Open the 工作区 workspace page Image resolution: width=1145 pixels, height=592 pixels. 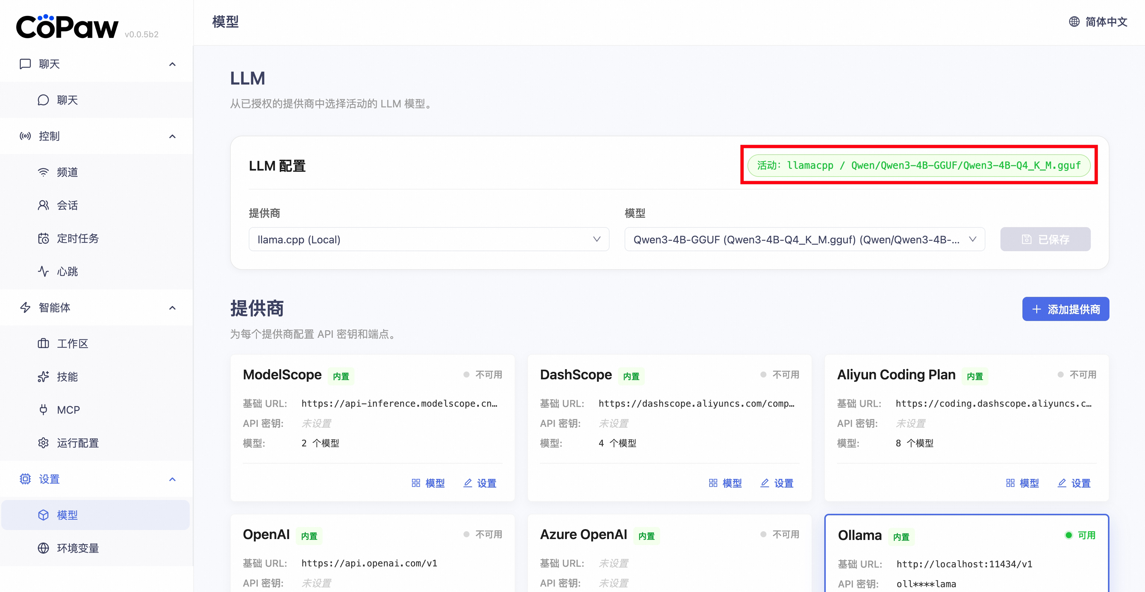point(72,343)
